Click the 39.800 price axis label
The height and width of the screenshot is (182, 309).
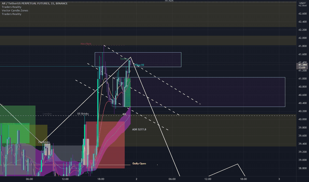(302, 127)
